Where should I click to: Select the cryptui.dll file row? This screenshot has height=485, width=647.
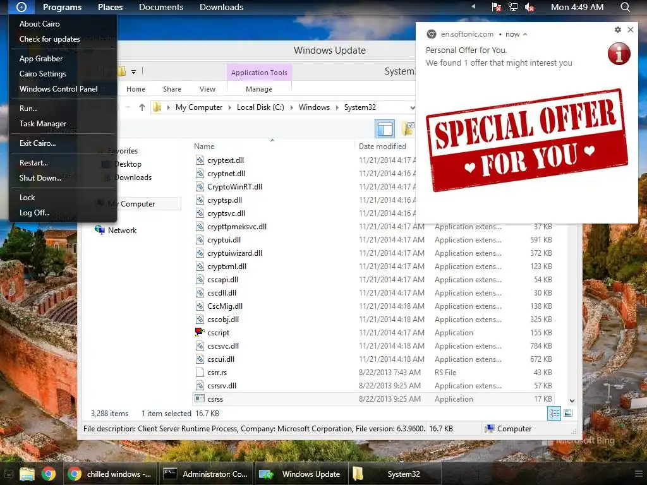click(373, 239)
